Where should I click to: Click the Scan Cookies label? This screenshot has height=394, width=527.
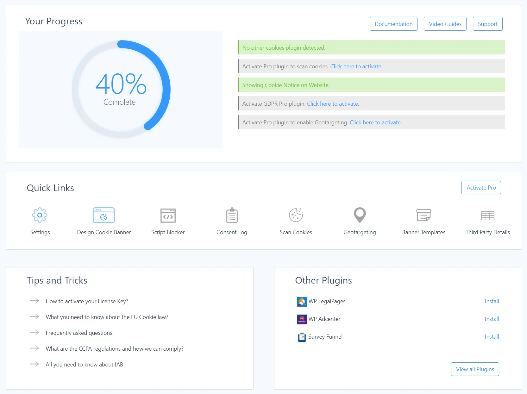coord(296,232)
